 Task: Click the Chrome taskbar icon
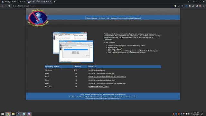(x=8, y=114)
